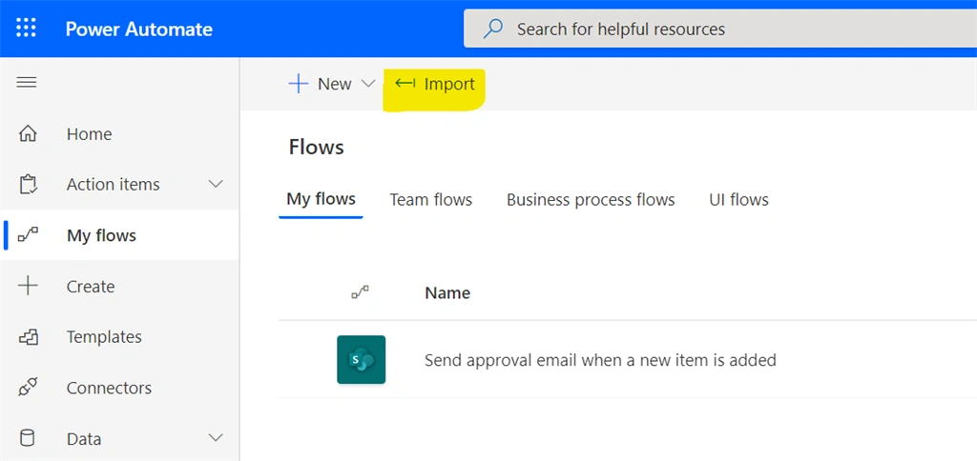The image size is (977, 461).
Task: Open the Send approval email flow
Action: click(600, 360)
